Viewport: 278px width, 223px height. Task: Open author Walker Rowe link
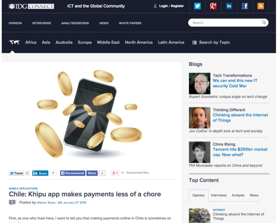[x=46, y=202]
